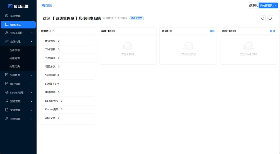Click the welcome heading 欢迎【系统管理员】您使用本系统
The image size is (280, 154).
pyautogui.click(x=72, y=18)
